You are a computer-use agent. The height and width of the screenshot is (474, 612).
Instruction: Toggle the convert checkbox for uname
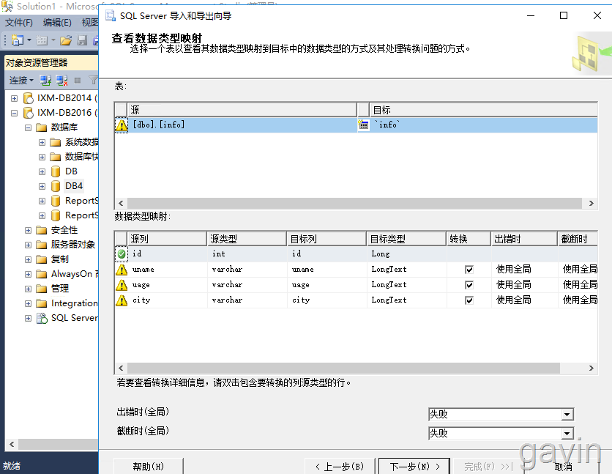469,270
